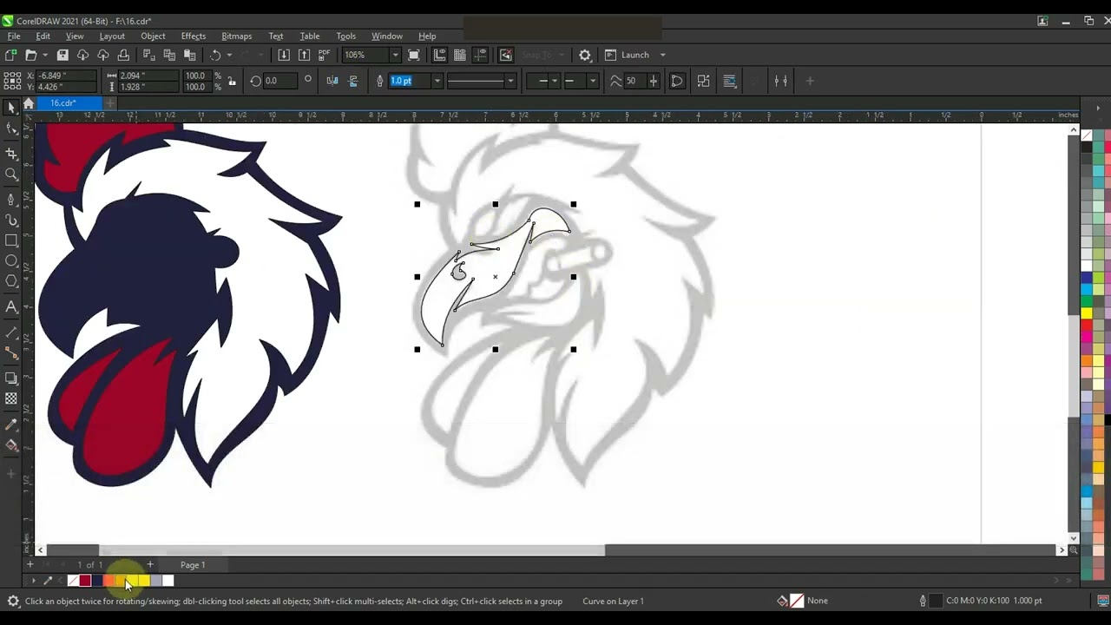Select the Artistic Media tool
This screenshot has width=1111, height=625.
pyautogui.click(x=11, y=220)
